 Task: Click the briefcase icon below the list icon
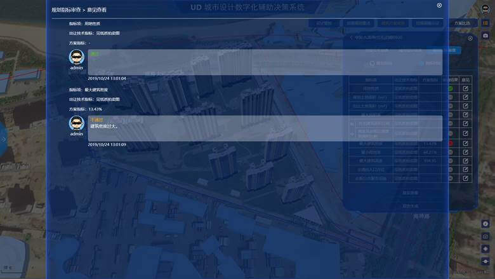pos(485,36)
